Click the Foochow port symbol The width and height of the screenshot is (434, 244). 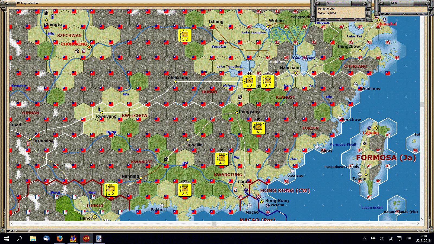339,118
